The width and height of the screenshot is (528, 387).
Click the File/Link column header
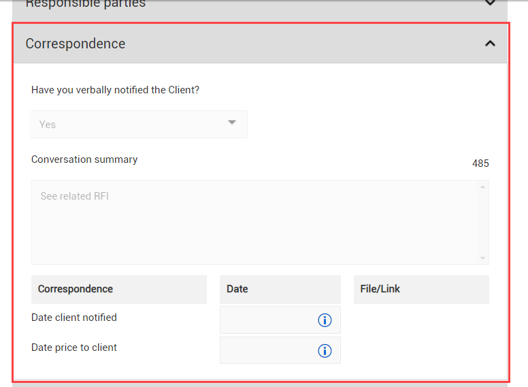tap(380, 289)
